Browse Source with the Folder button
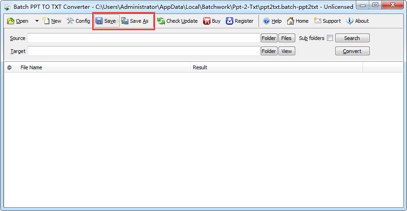Image resolution: width=407 pixels, height=211 pixels. point(269,38)
